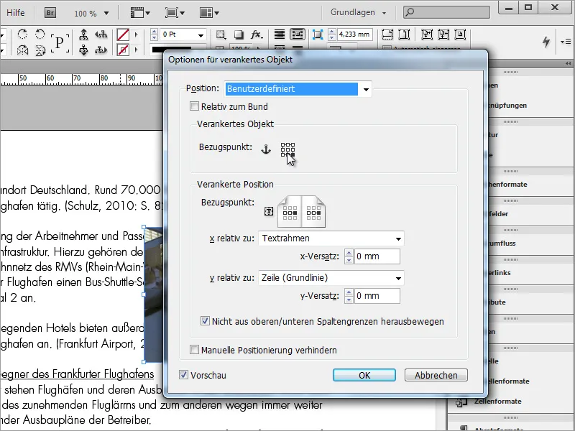The height and width of the screenshot is (431, 575).
Task: Click the transparency effects target icon
Action: click(x=221, y=34)
